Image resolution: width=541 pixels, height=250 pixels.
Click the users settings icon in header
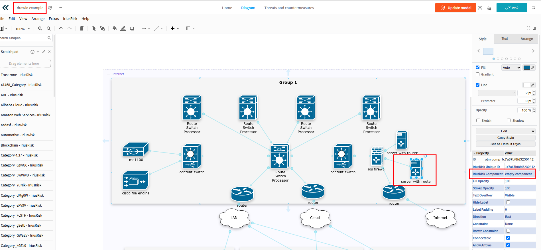point(489,8)
